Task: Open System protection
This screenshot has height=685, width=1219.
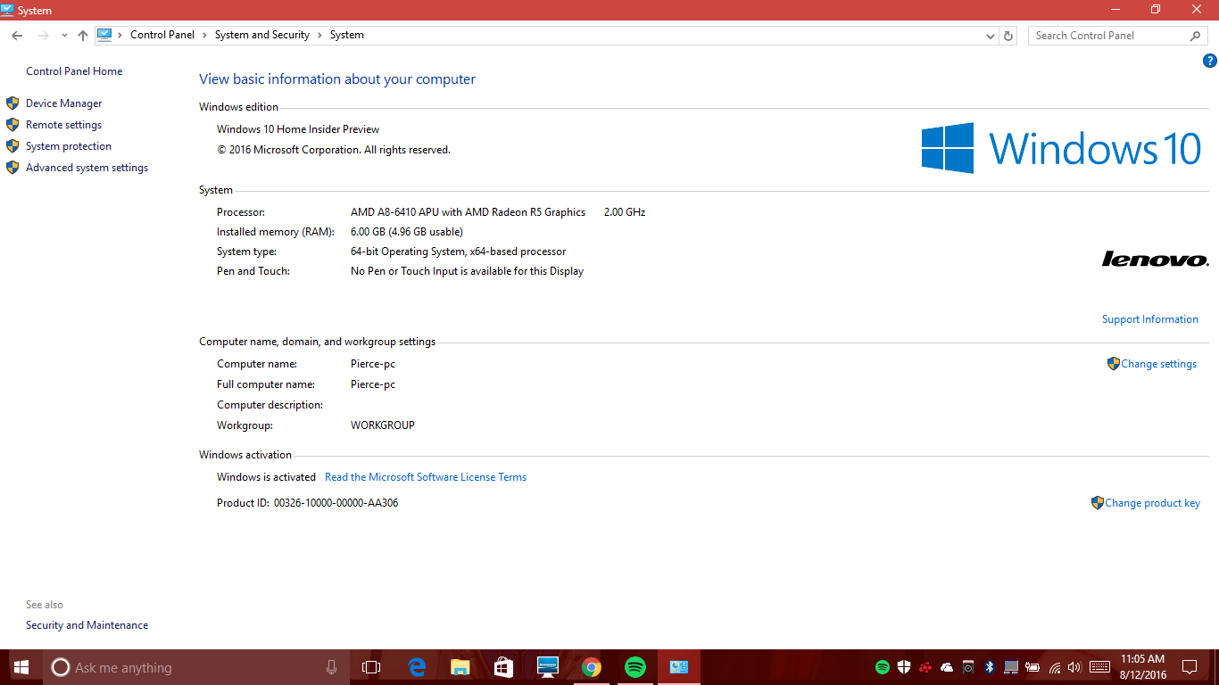Action: tap(69, 146)
